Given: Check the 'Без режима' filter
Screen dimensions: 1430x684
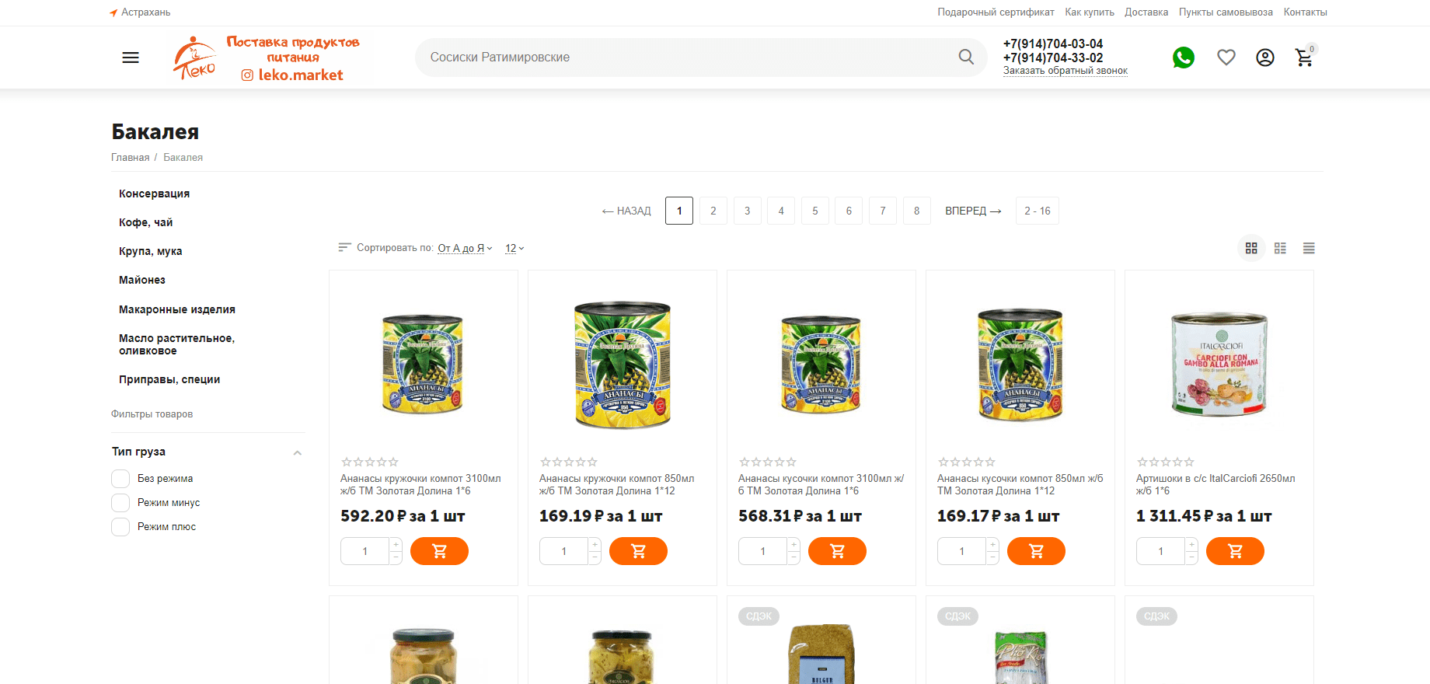Looking at the screenshot, I should 120,479.
